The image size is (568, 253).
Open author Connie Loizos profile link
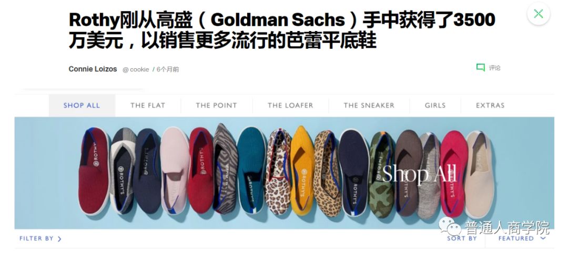click(x=93, y=69)
